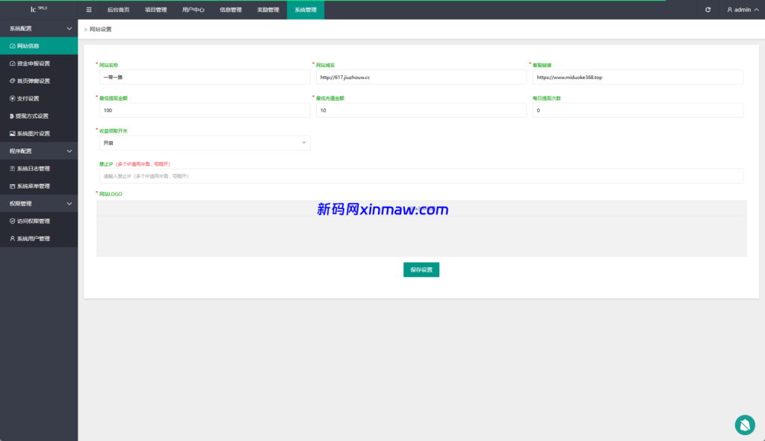The image size is (765, 441).
Task: Expand the 权限管理 section
Action: pos(39,203)
